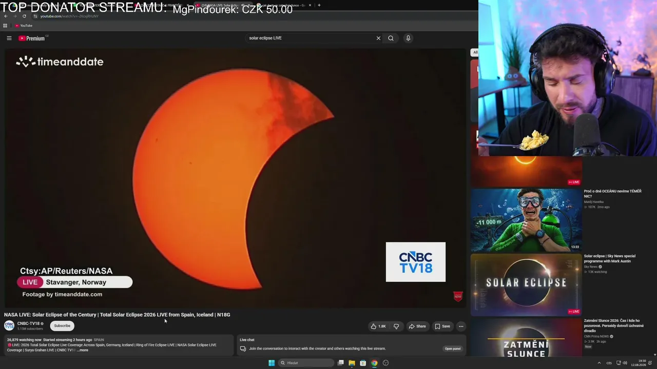Close the NASA LIVE Solar Eclipse tab
The width and height of the screenshot is (657, 369).
[249, 5]
